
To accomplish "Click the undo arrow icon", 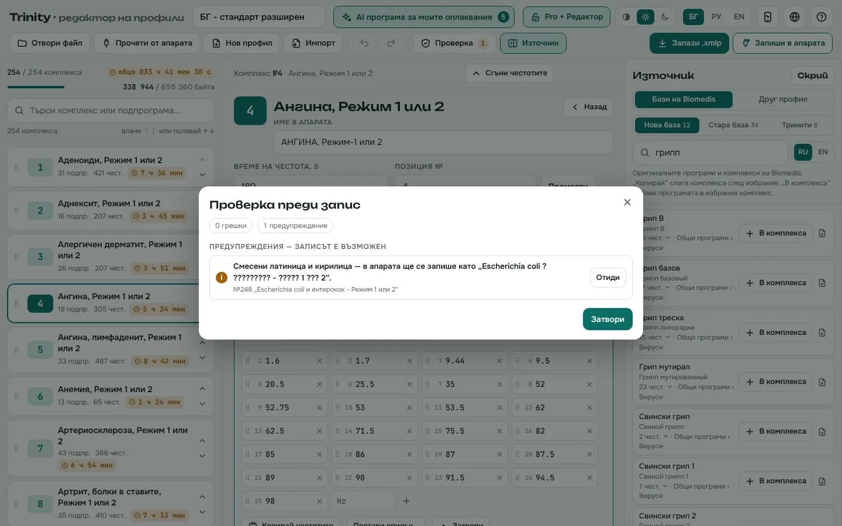I will click(x=364, y=43).
